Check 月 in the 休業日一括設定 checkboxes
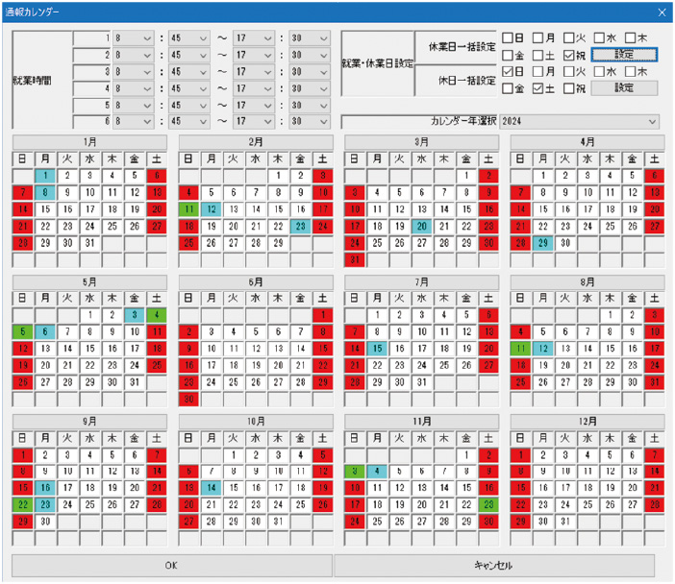The width and height of the screenshot is (675, 584). click(538, 38)
